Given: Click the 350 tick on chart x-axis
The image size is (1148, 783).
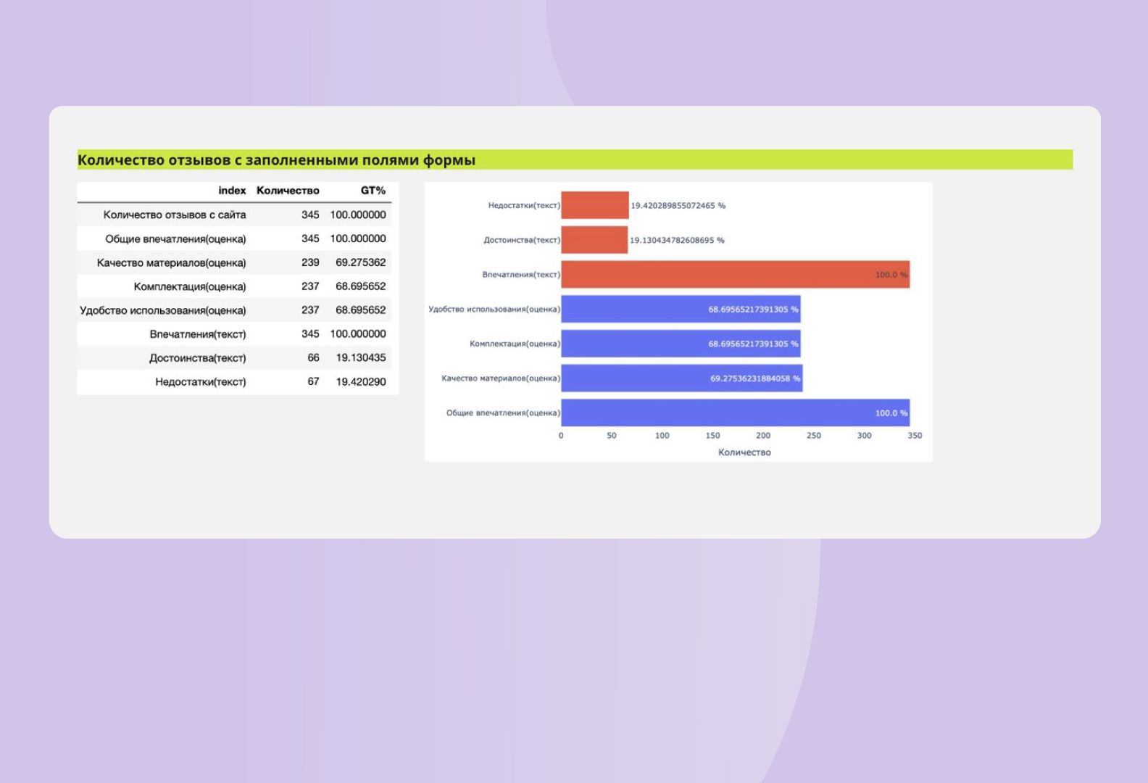Looking at the screenshot, I should 915,436.
